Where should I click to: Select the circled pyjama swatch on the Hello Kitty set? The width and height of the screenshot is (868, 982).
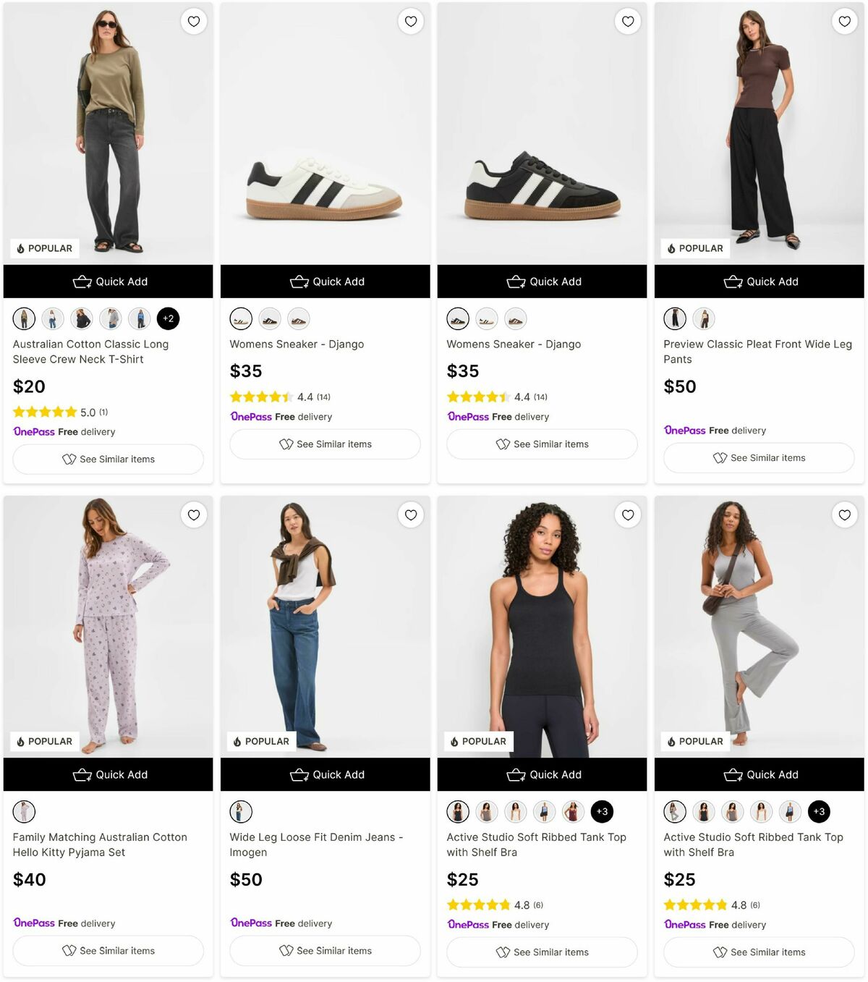24,811
